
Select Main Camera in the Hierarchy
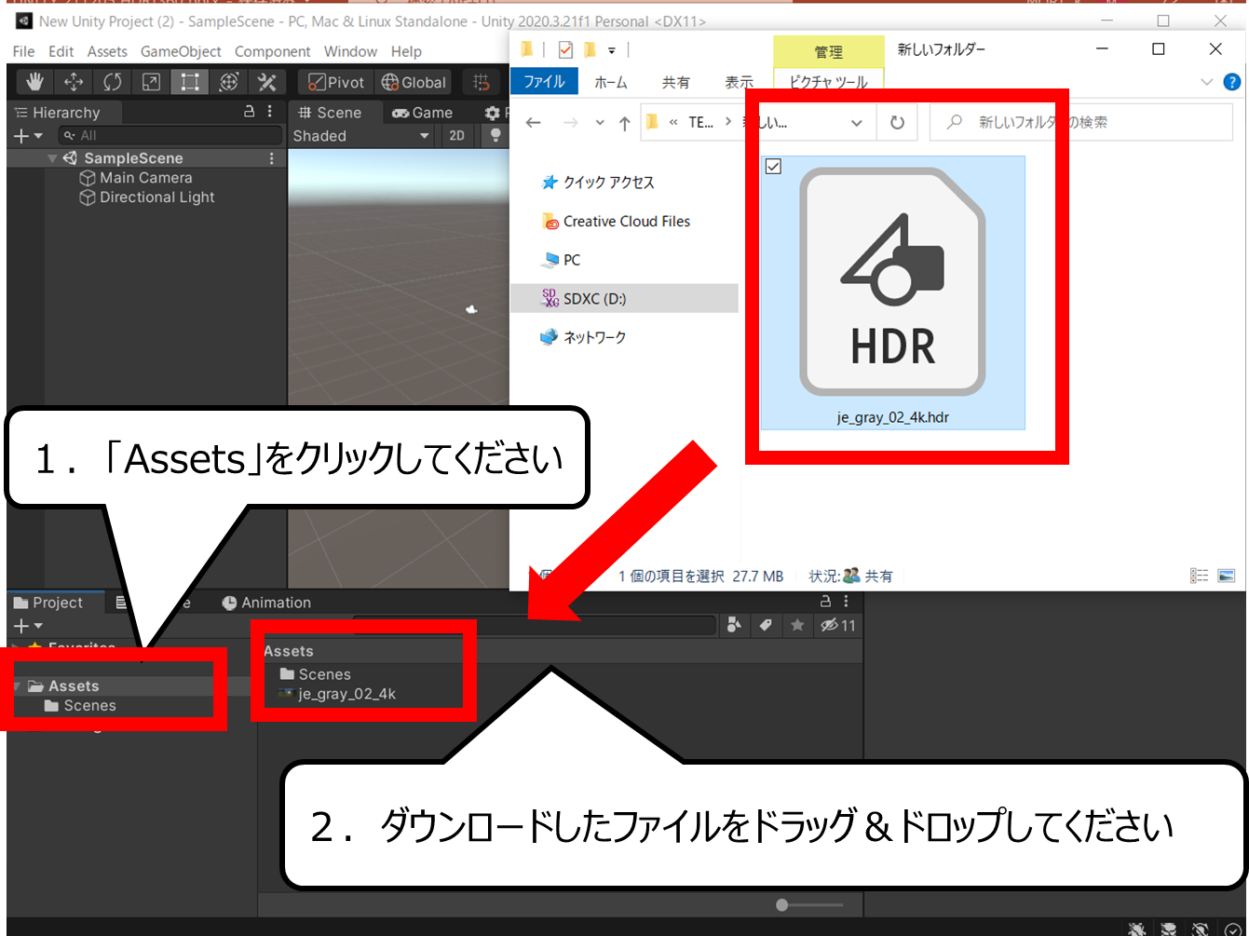(x=145, y=178)
